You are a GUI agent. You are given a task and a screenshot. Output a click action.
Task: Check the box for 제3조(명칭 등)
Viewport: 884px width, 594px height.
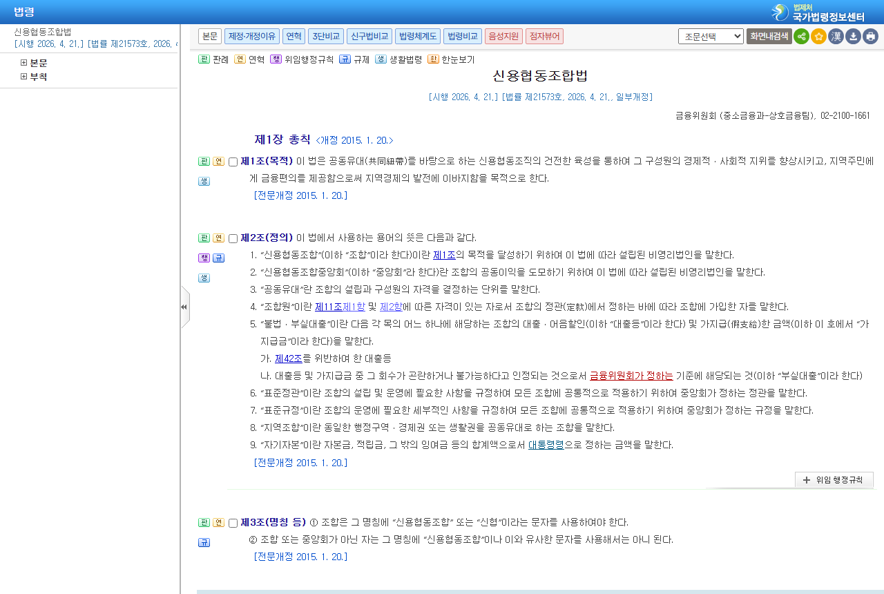(233, 524)
